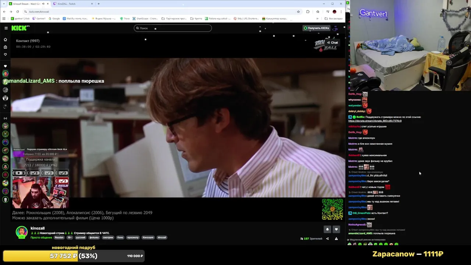
Task: Open the kinozall channel name link
Action: [x=38, y=228]
